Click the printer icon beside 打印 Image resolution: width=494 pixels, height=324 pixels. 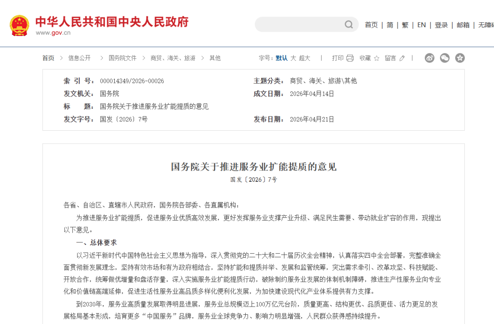click(349, 58)
